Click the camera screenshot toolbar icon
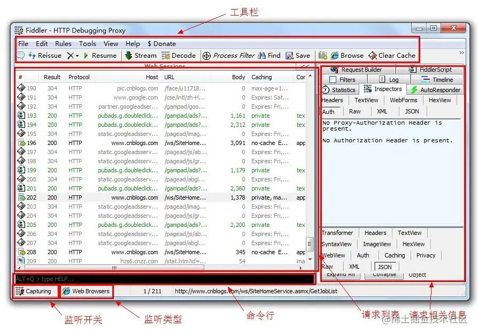This screenshot has width=478, height=335. click(x=322, y=56)
